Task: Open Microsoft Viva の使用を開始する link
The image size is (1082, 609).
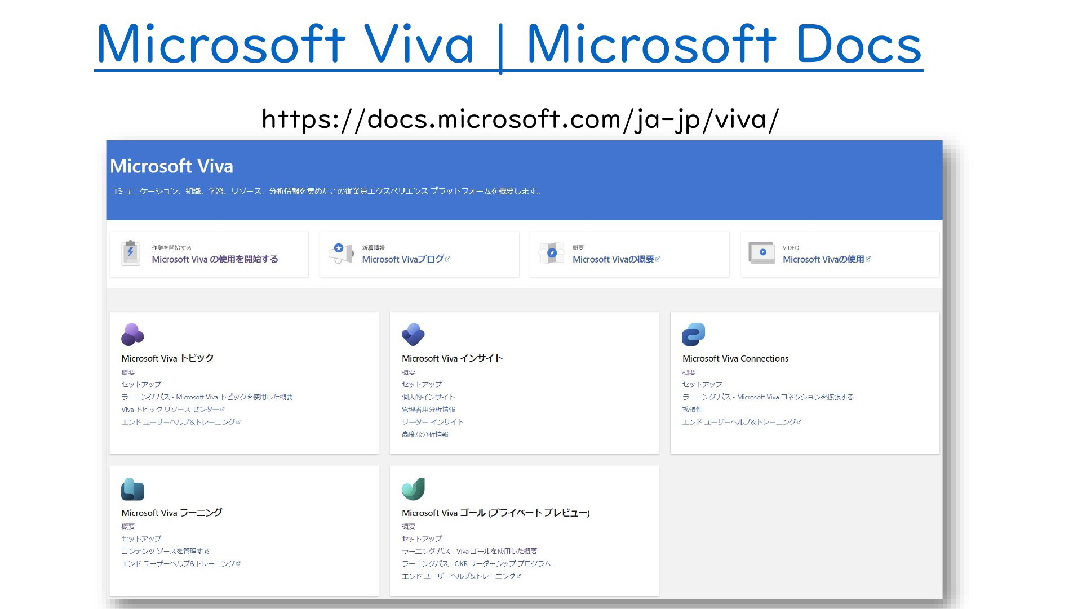Action: coord(215,259)
